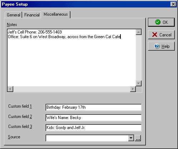
Task: Select the Miscellaneous tab
Action: (x=56, y=14)
